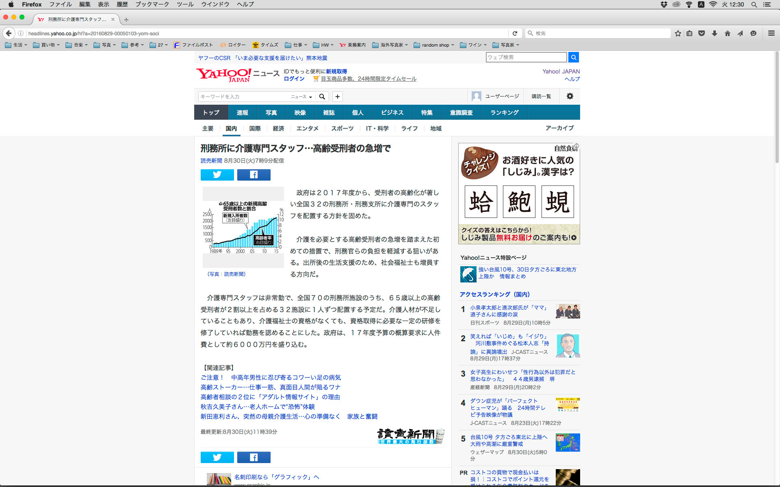The image size is (780, 487).
Task: Click the ログイン link
Action: tap(294, 79)
